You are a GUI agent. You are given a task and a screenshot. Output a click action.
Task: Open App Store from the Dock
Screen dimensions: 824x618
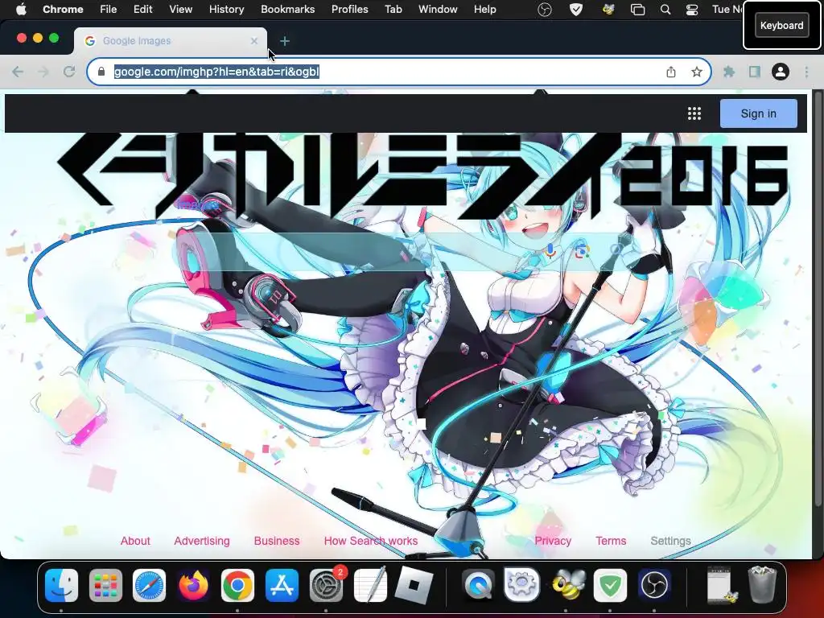point(282,585)
